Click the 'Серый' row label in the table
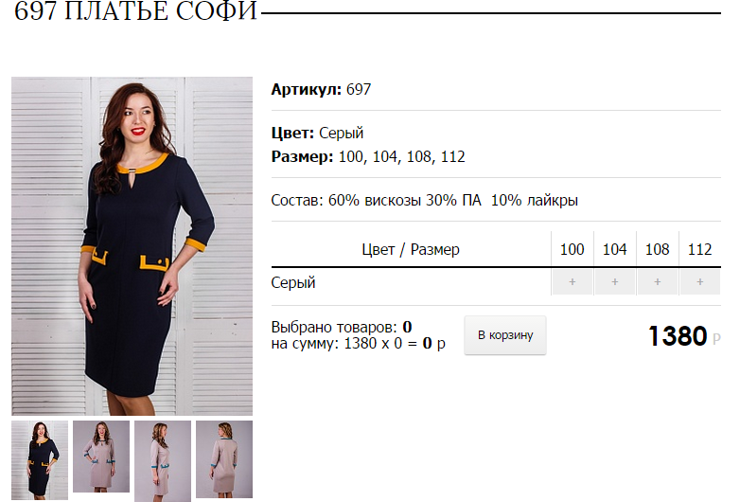740x502 pixels. tap(293, 282)
